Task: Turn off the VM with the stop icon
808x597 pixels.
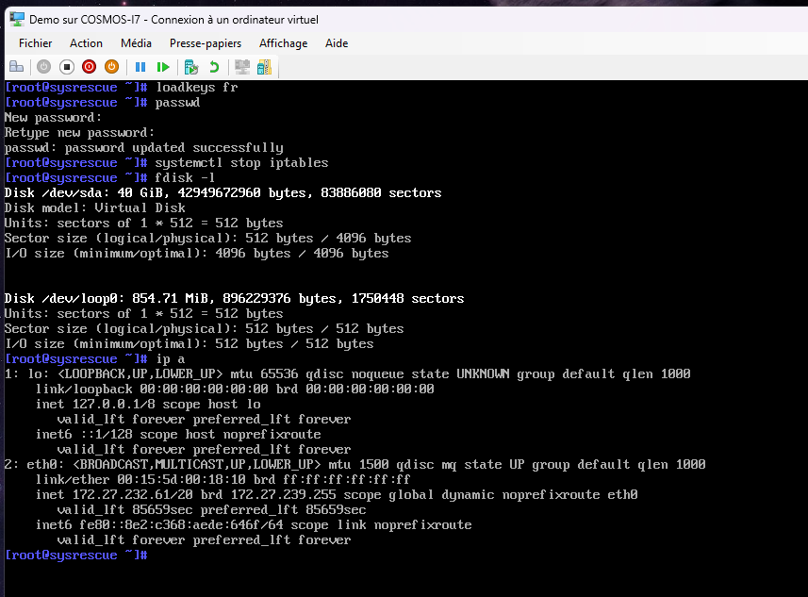Action: pyautogui.click(x=67, y=67)
